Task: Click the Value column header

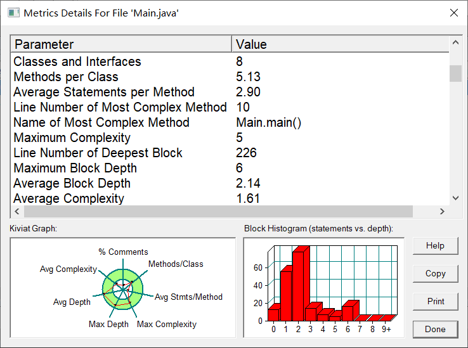Action: pos(341,44)
